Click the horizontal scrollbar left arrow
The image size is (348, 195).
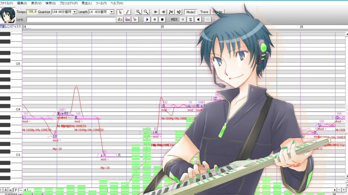coord(25,190)
